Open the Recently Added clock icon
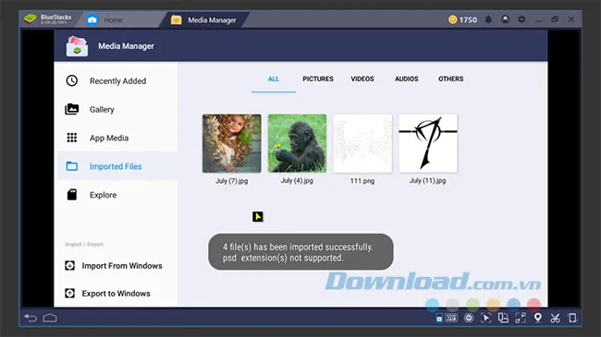 [x=72, y=81]
